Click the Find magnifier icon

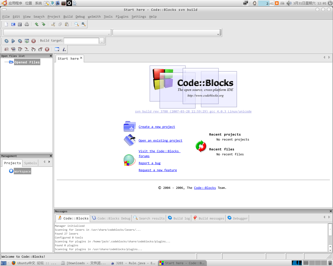[x=77, y=24]
